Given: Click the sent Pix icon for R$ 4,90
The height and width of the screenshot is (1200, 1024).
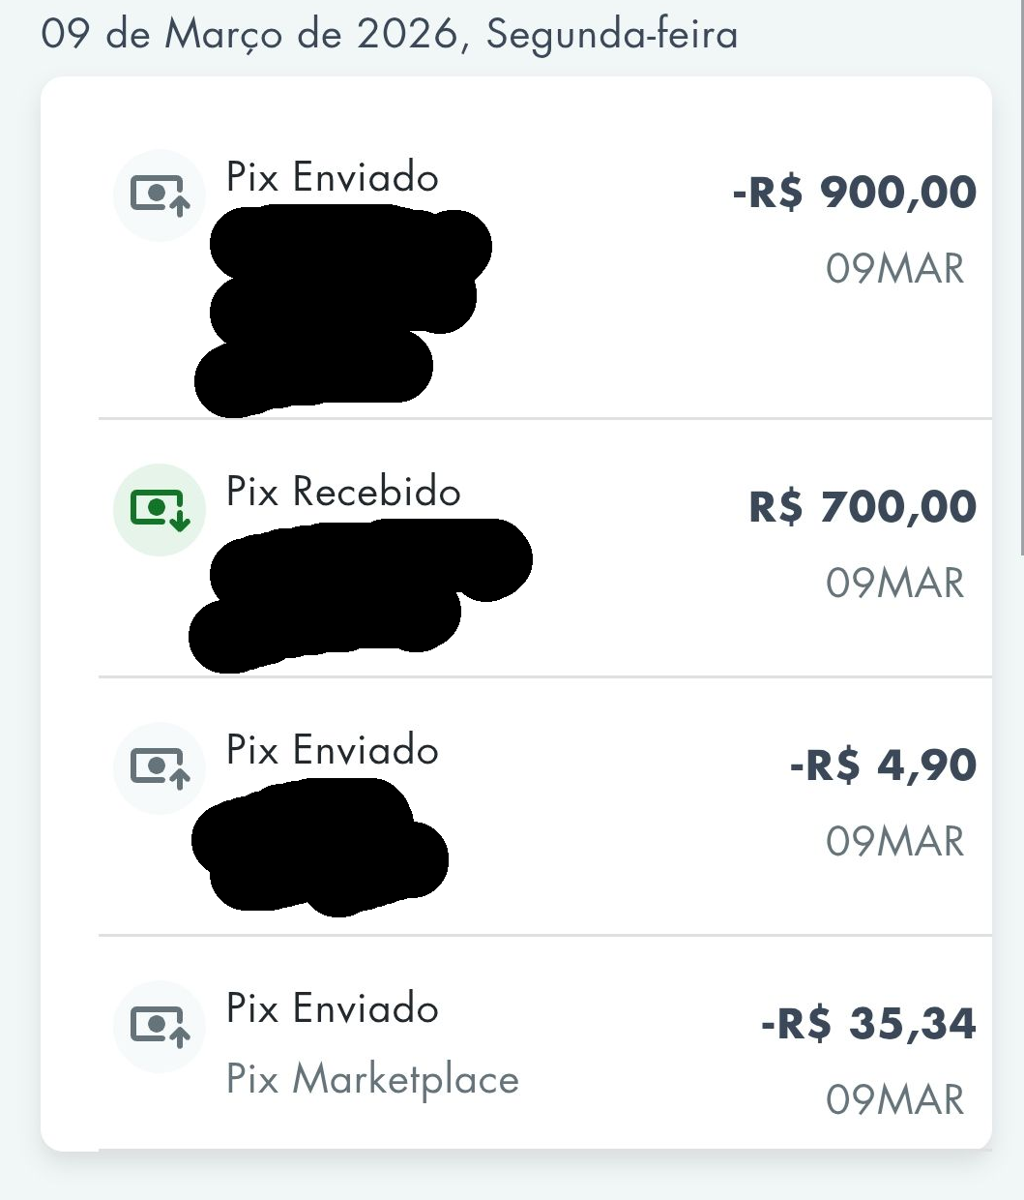Looking at the screenshot, I should [x=160, y=768].
